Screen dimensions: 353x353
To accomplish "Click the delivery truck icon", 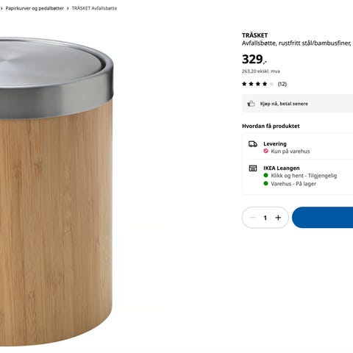I will tap(253, 144).
